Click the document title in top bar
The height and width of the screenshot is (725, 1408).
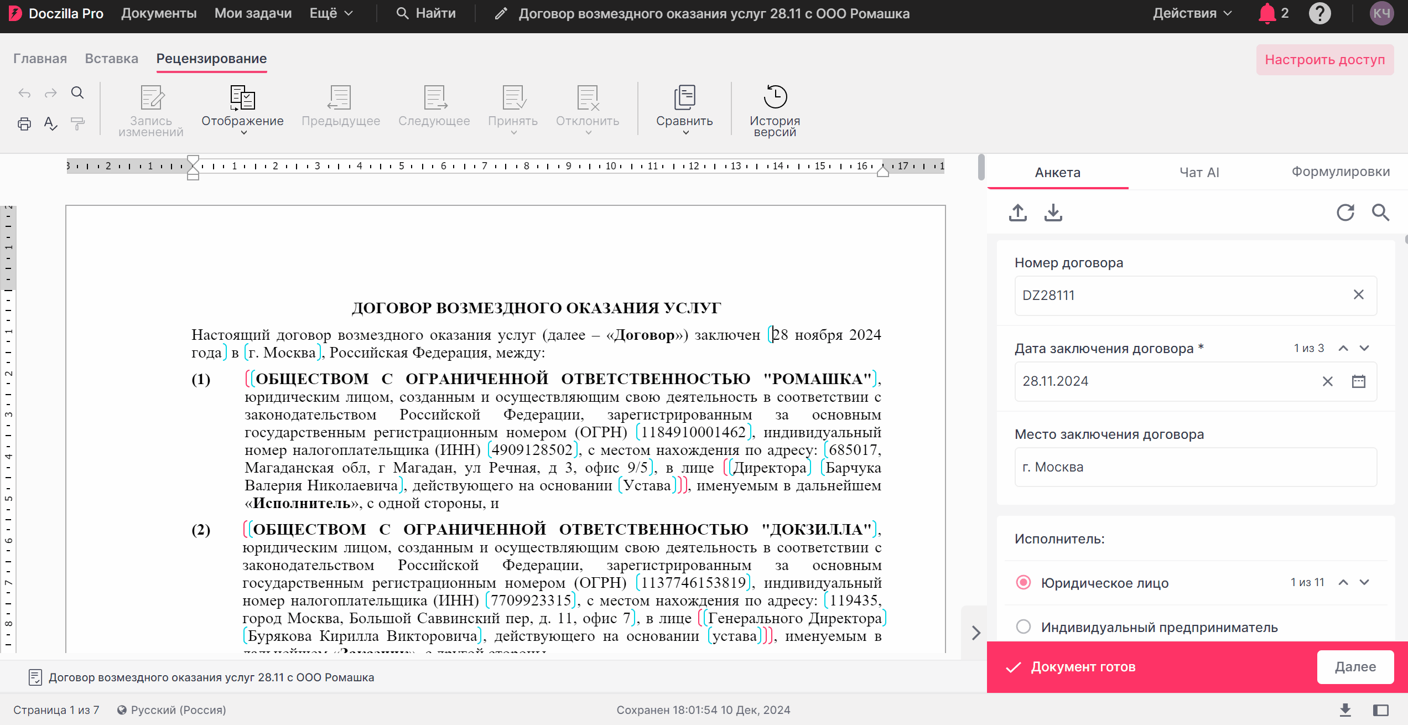click(714, 13)
